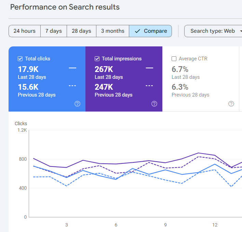Click the Average CTR help icon
The image size is (242, 232).
pyautogui.click(x=231, y=104)
